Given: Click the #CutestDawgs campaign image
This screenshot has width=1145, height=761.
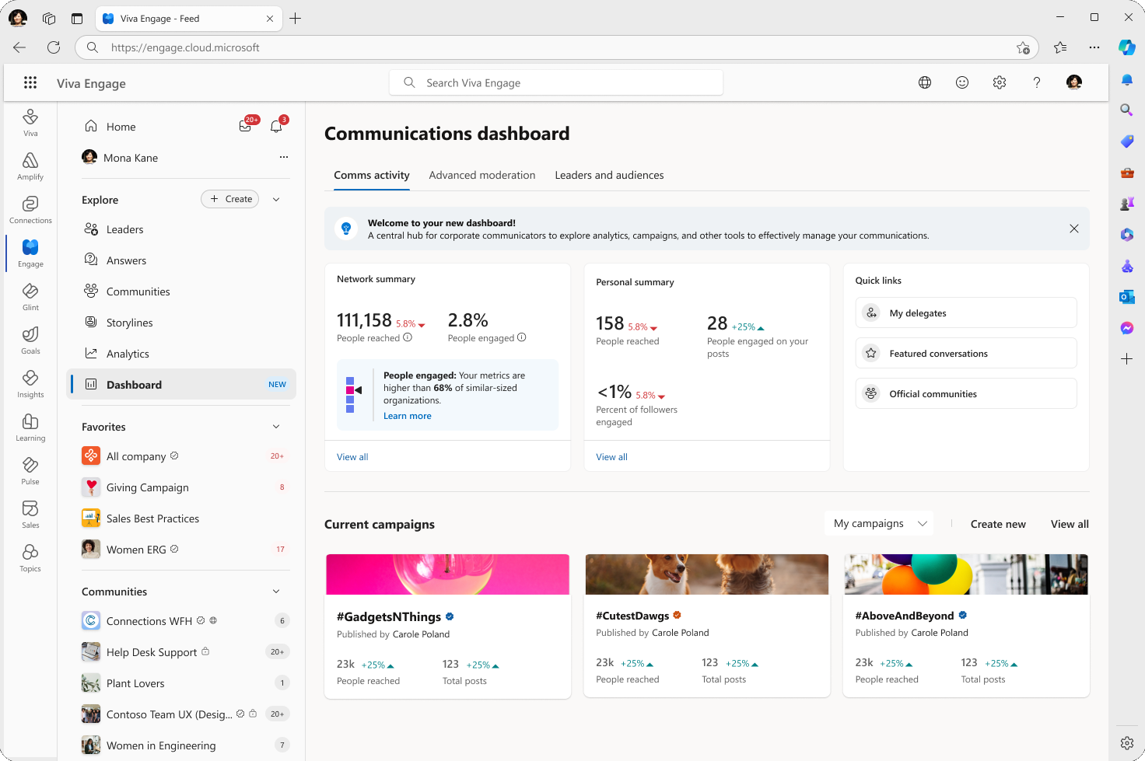Looking at the screenshot, I should click(x=706, y=574).
